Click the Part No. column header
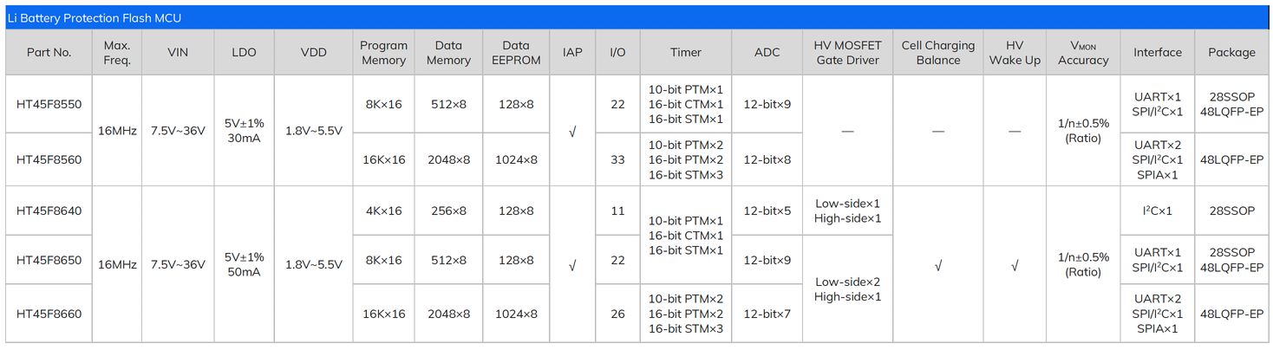The height and width of the screenshot is (350, 1273). tap(49, 52)
